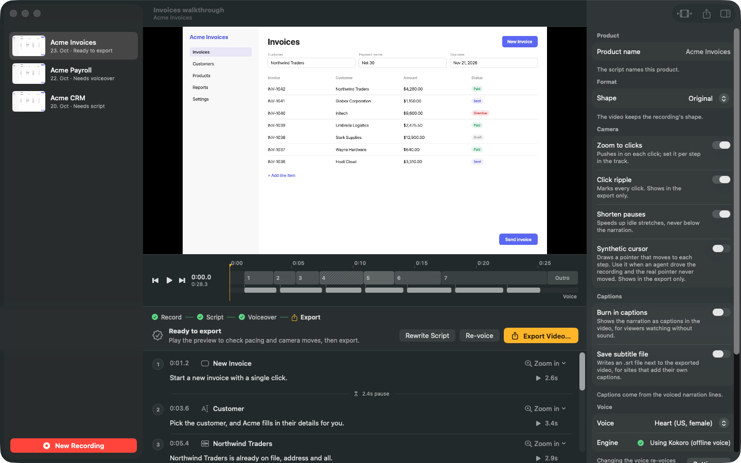Open the Acme Payroll recording thumbnail
The image size is (741, 463).
point(29,74)
